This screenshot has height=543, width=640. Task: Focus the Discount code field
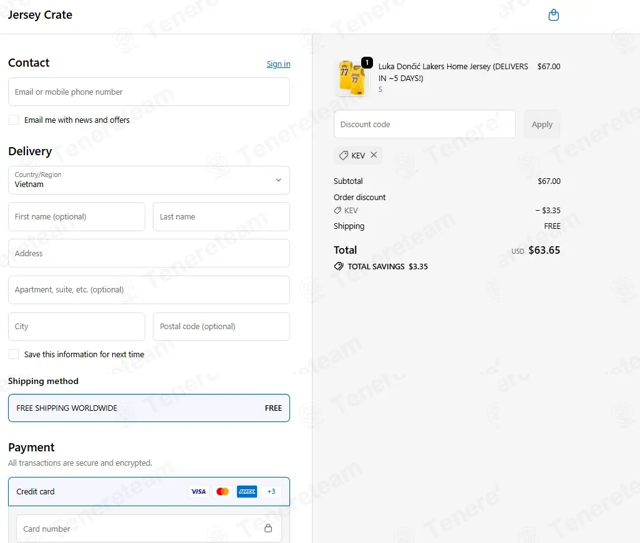[x=425, y=124]
